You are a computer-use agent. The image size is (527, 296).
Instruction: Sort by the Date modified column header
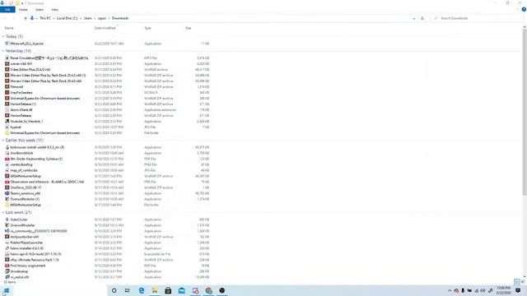[x=105, y=28]
